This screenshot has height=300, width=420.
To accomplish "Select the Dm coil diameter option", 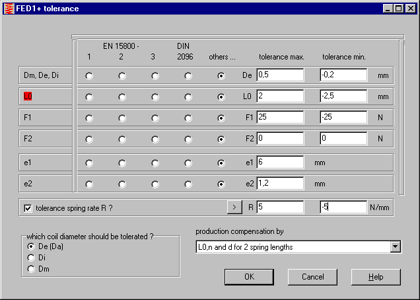I will point(30,269).
